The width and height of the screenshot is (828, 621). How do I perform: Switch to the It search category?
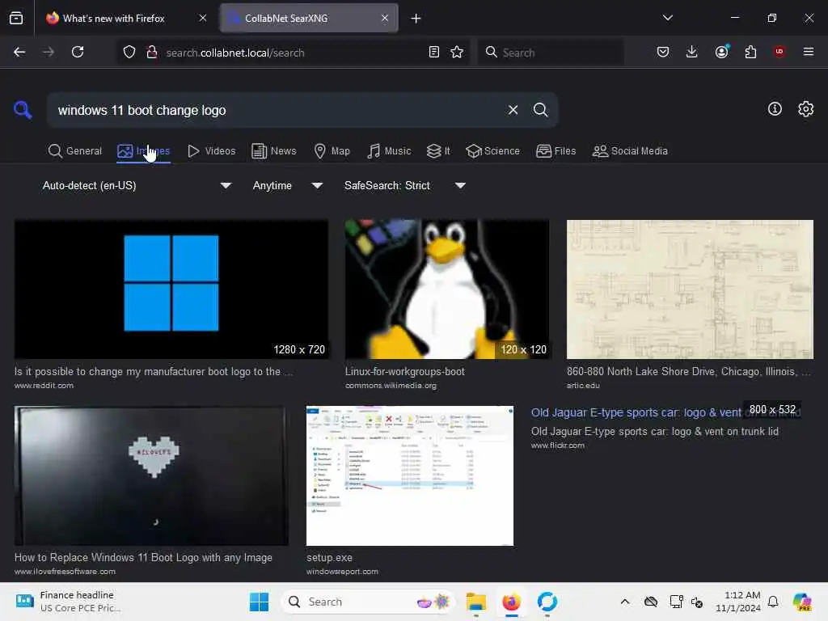[x=438, y=151]
